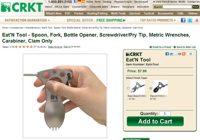Click the red plus share icon
The width and height of the screenshot is (200, 140).
point(184,54)
